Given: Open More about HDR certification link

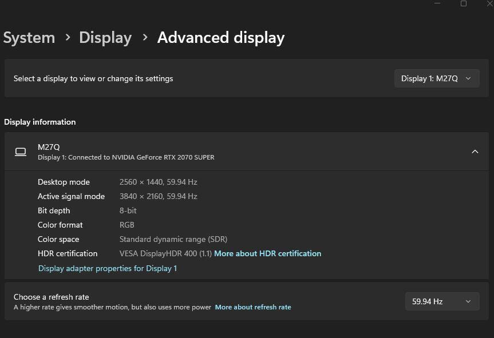Looking at the screenshot, I should 267,253.
